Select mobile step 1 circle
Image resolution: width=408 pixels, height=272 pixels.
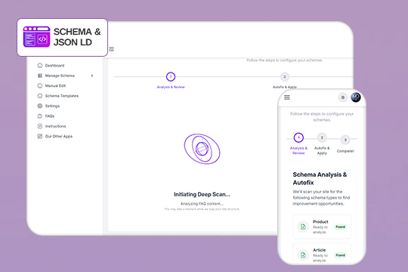[x=298, y=138]
